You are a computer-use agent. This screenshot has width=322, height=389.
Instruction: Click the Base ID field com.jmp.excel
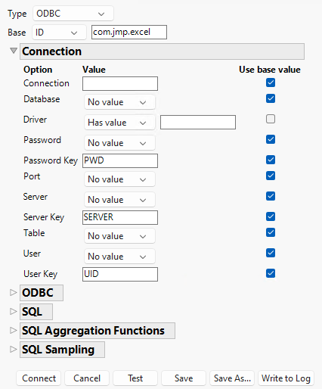coord(129,32)
